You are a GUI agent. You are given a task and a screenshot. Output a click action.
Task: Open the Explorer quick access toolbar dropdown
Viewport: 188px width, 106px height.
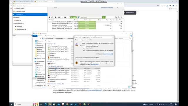[x=41, y=33]
